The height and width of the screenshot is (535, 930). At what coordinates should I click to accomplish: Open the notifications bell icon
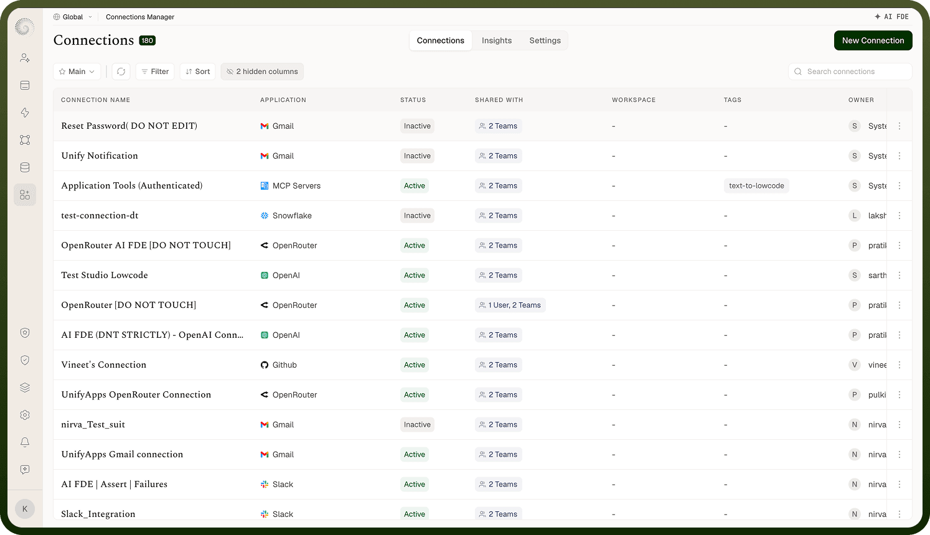pyautogui.click(x=25, y=442)
